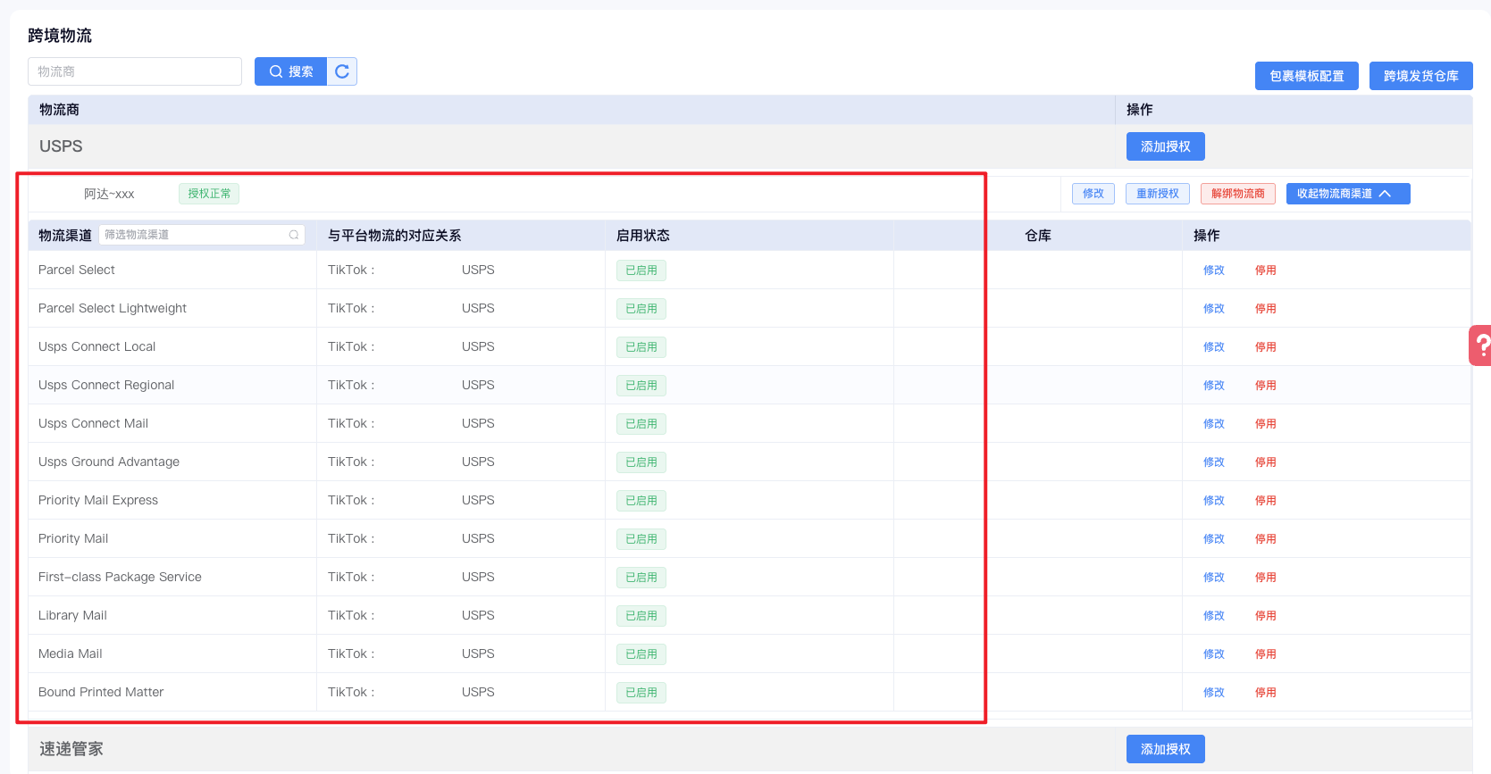Screen dimensions: 1491x774
Task: Open 跨境发货仓库 warehouse page
Action: (x=1420, y=76)
